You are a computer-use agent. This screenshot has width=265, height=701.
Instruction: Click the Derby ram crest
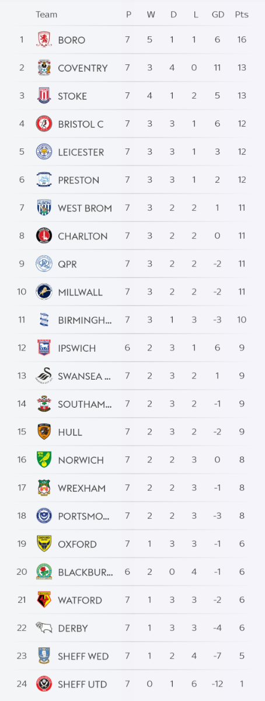[44, 628]
